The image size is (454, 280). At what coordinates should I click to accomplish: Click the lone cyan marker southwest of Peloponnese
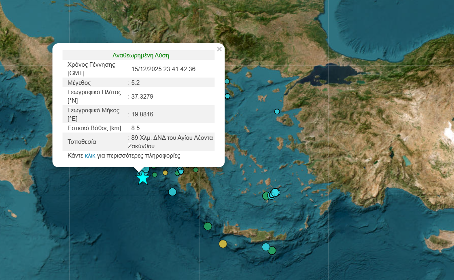tap(172, 192)
